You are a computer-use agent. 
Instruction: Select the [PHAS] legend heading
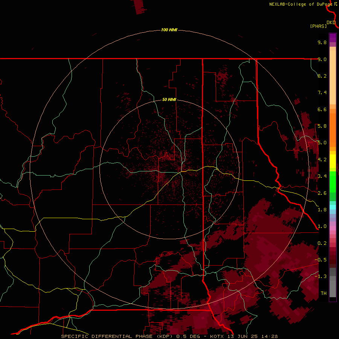318,26
